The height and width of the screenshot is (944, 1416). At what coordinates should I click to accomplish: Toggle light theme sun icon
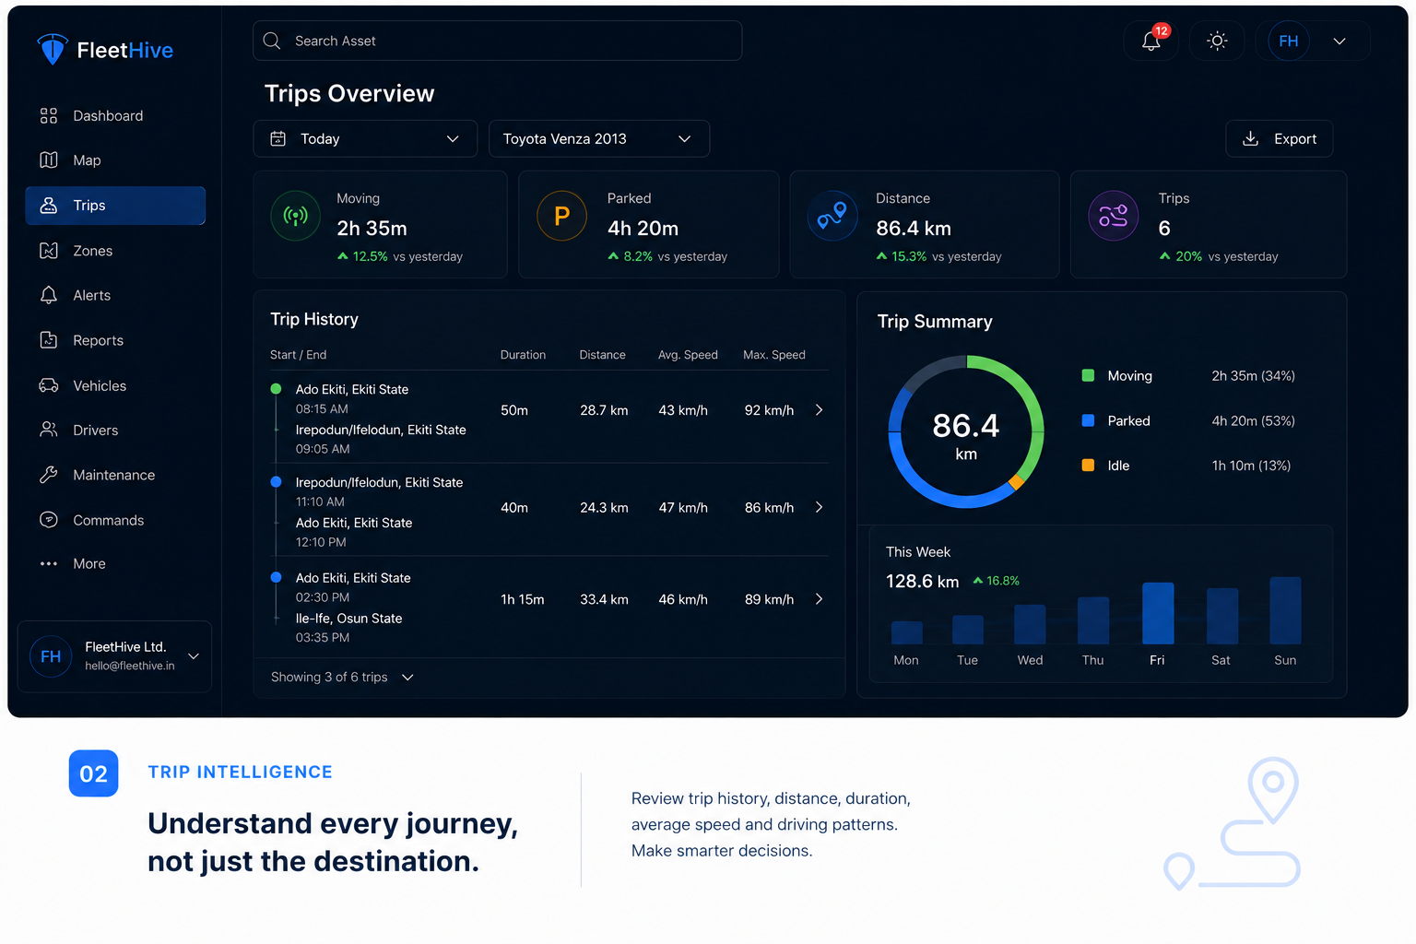pyautogui.click(x=1217, y=41)
